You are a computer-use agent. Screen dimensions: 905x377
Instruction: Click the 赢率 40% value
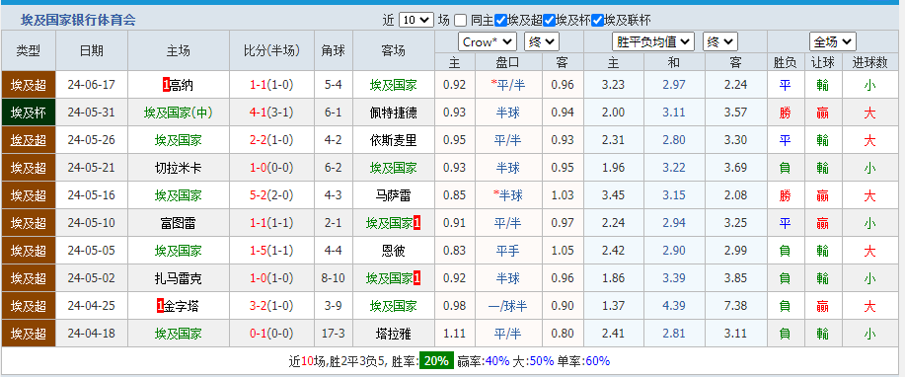pyautogui.click(x=497, y=361)
